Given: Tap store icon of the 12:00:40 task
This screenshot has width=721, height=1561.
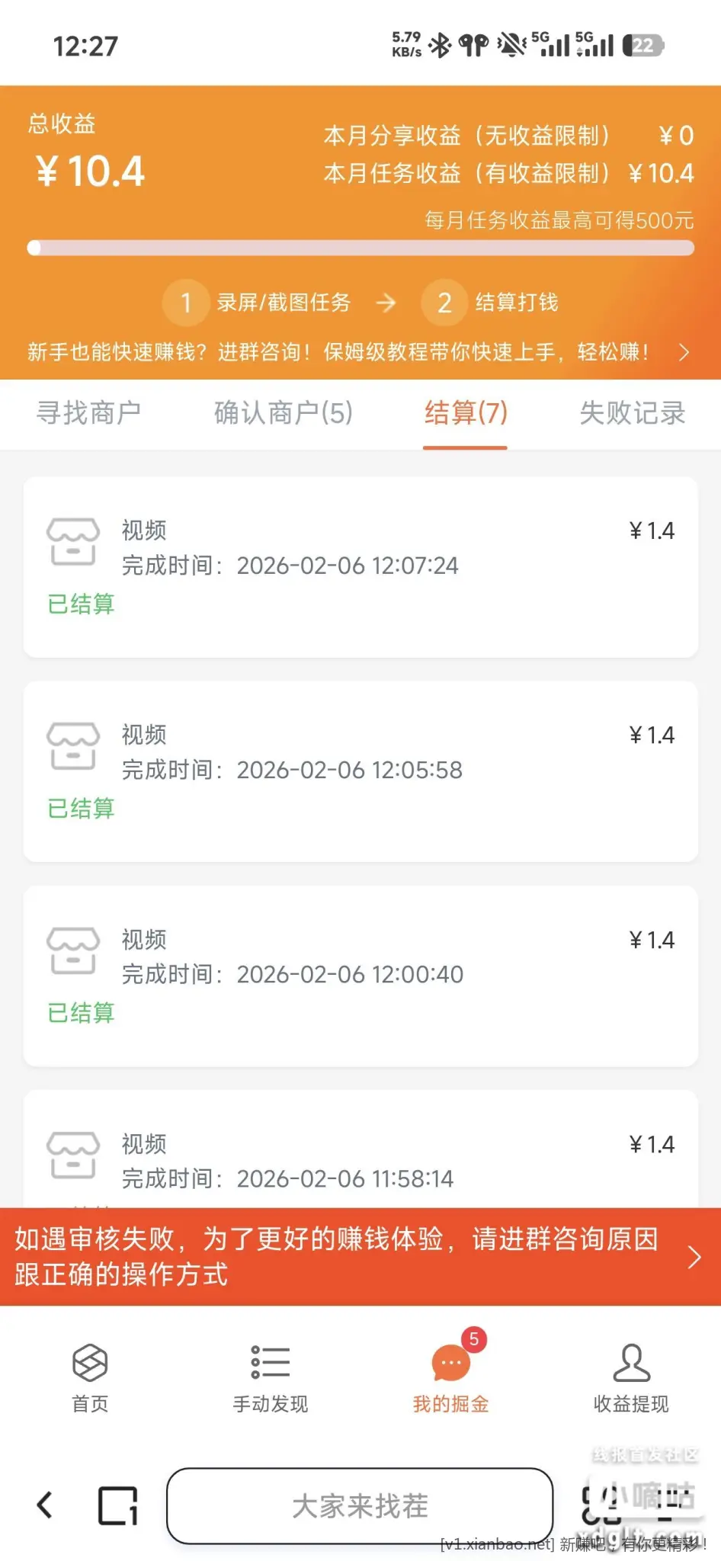Looking at the screenshot, I should pyautogui.click(x=73, y=950).
